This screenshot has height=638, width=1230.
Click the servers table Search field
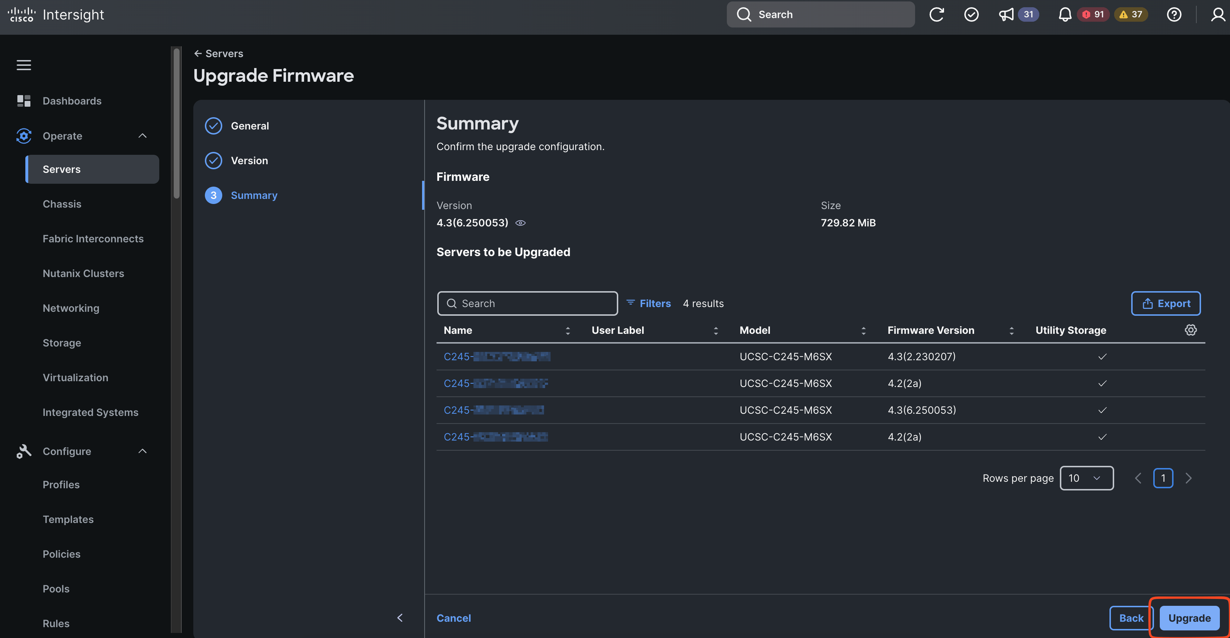pos(527,303)
